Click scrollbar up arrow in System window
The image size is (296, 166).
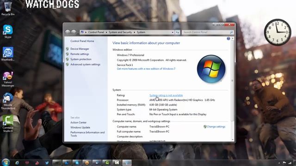(233, 38)
